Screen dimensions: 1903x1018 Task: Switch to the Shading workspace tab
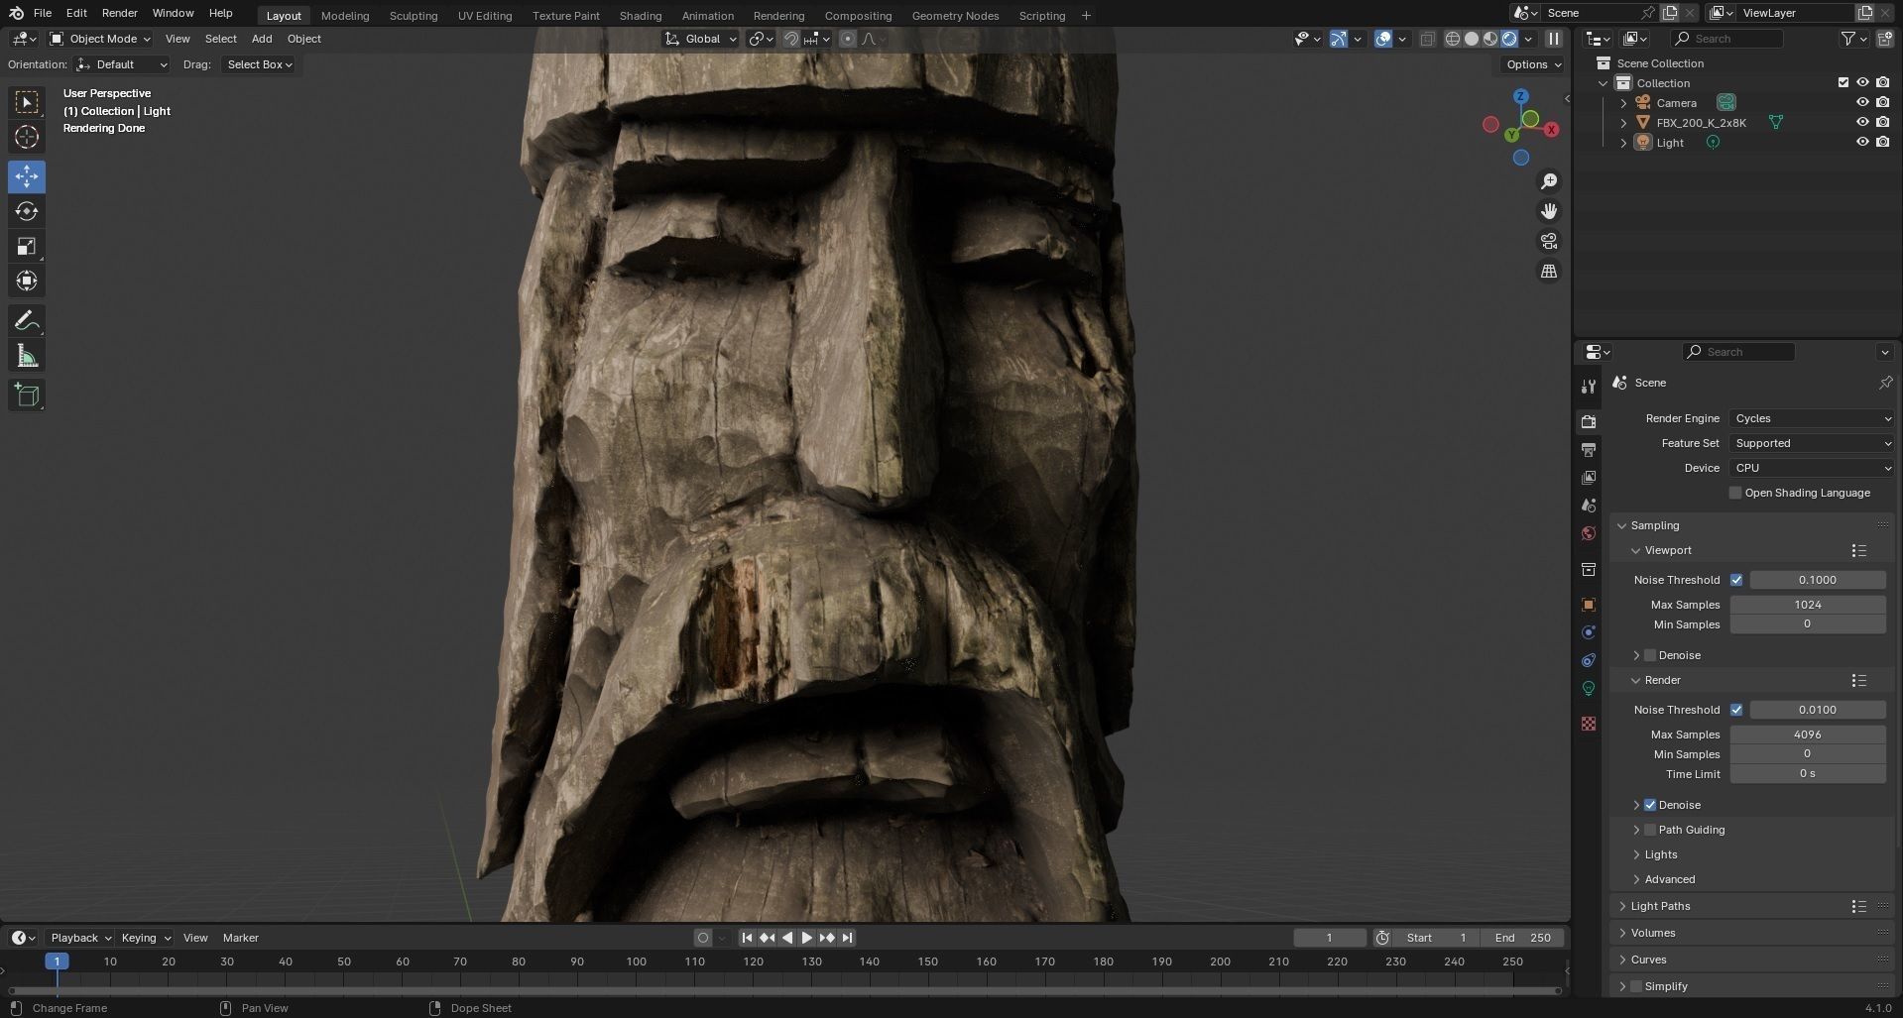click(641, 15)
